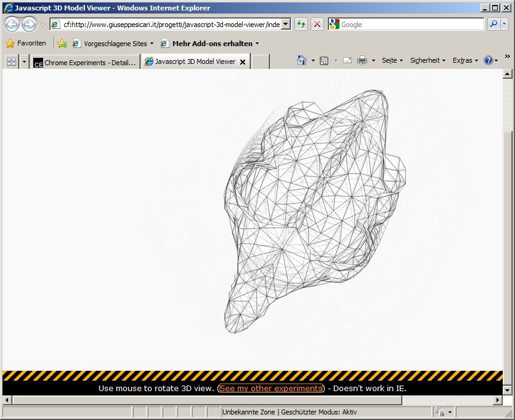
Task: Click the RSS feeds icon
Action: (x=324, y=60)
